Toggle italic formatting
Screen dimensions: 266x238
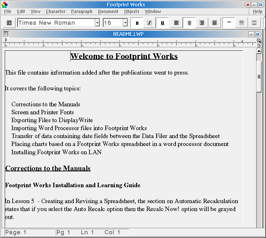click(x=150, y=23)
